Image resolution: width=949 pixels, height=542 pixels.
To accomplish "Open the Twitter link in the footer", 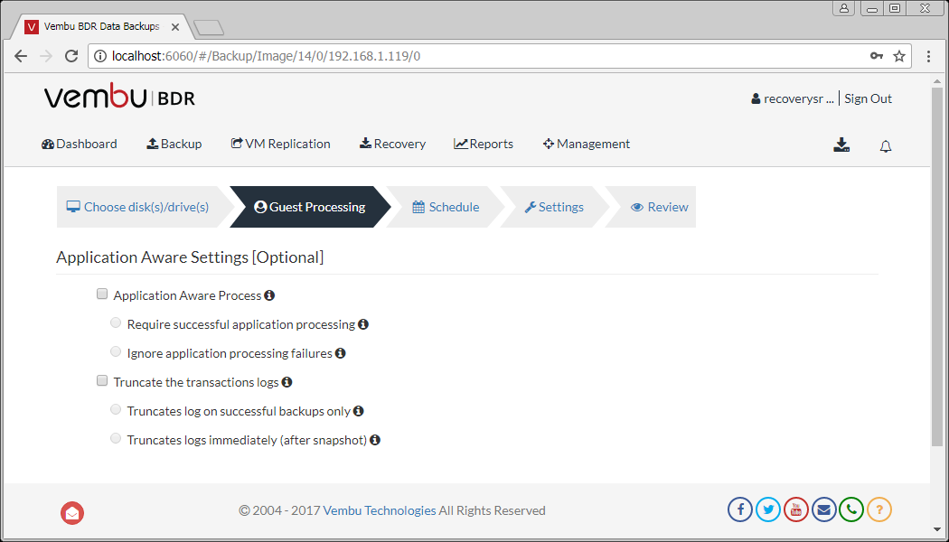I will click(x=768, y=509).
